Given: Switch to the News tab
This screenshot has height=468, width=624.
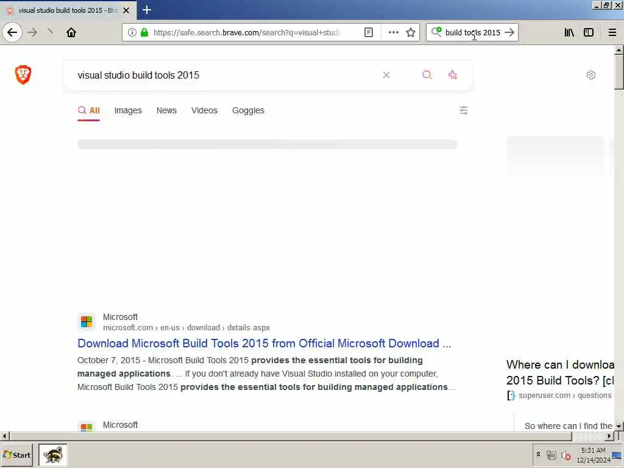Looking at the screenshot, I should pos(166,110).
